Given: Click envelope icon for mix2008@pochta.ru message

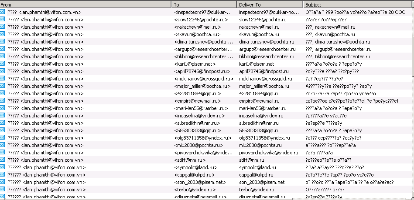Looking at the screenshot, I should coord(2,144).
